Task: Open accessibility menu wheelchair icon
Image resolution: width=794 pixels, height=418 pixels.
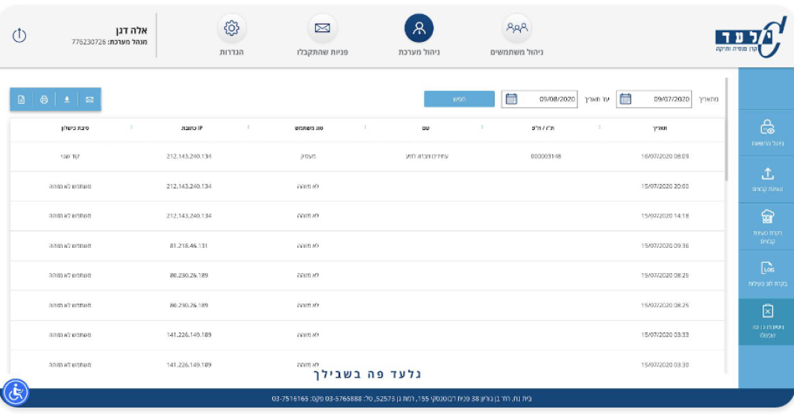Action: (x=15, y=392)
